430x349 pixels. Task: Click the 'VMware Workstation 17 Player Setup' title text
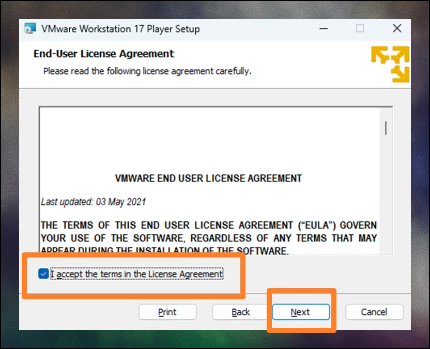tap(120, 29)
